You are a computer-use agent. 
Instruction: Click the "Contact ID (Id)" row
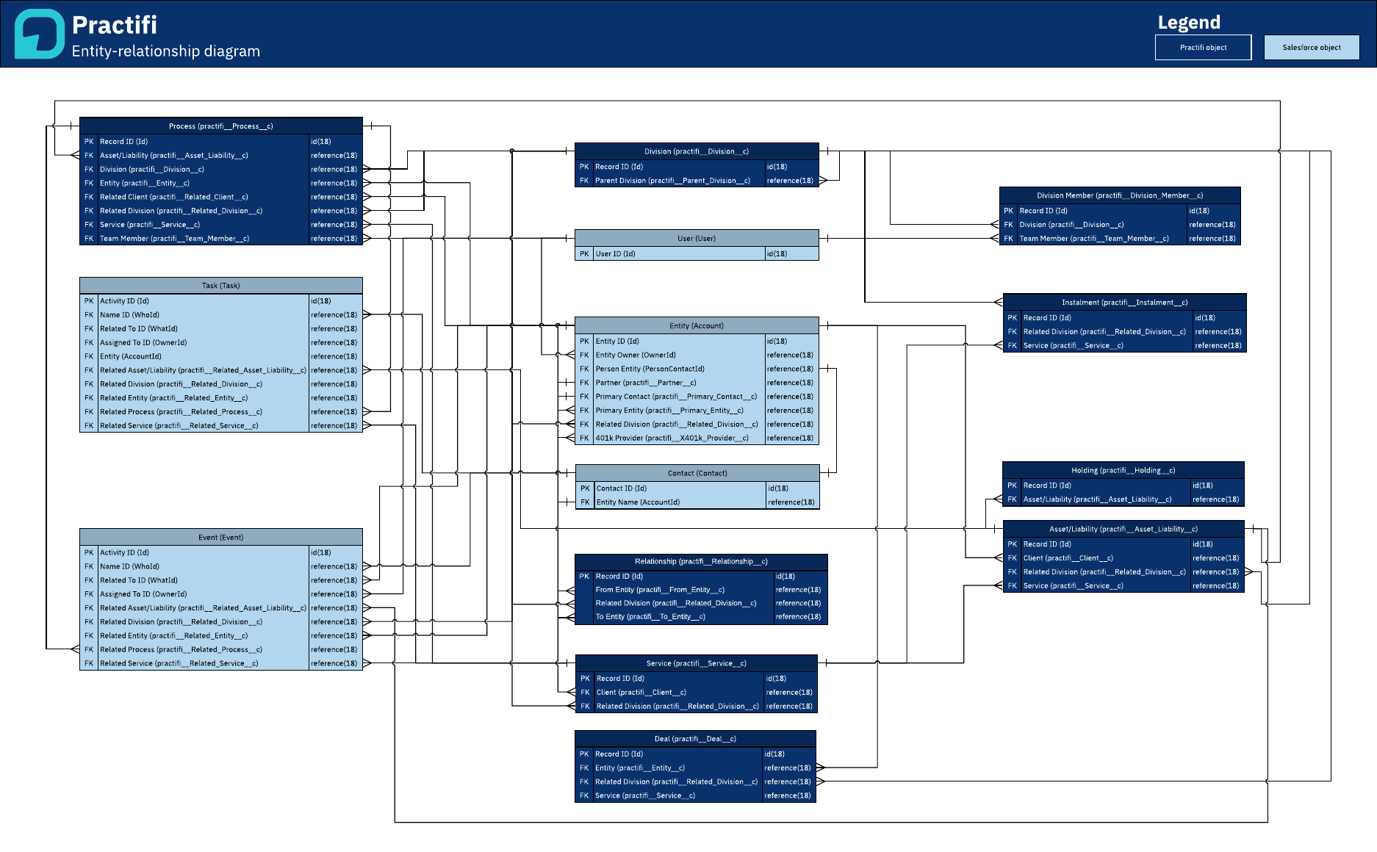coord(697,488)
